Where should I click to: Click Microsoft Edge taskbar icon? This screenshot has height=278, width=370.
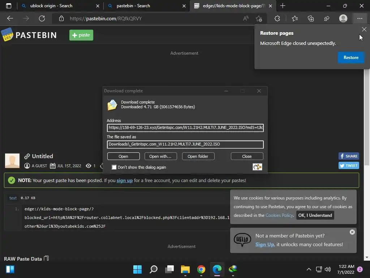click(217, 269)
